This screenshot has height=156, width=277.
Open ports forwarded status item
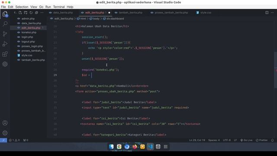tap(26, 140)
